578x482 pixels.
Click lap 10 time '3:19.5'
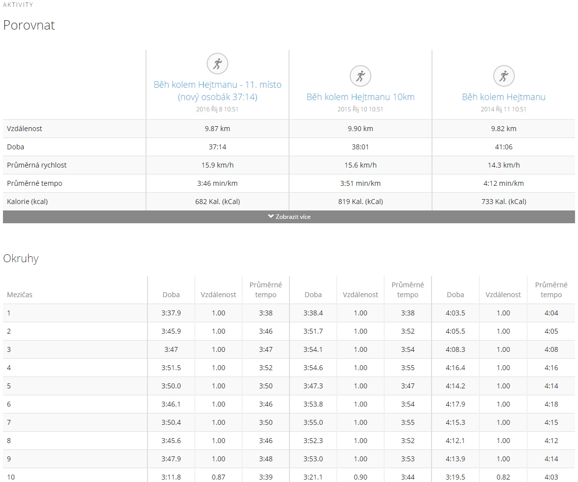(455, 477)
